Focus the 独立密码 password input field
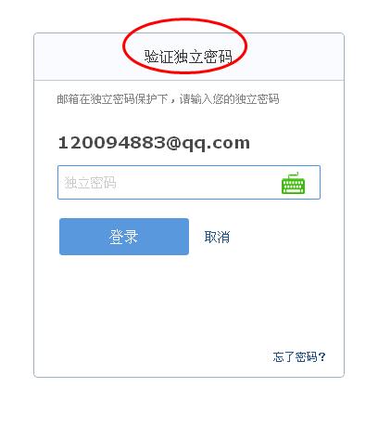Image resolution: width=378 pixels, height=426 pixels. 189,183
